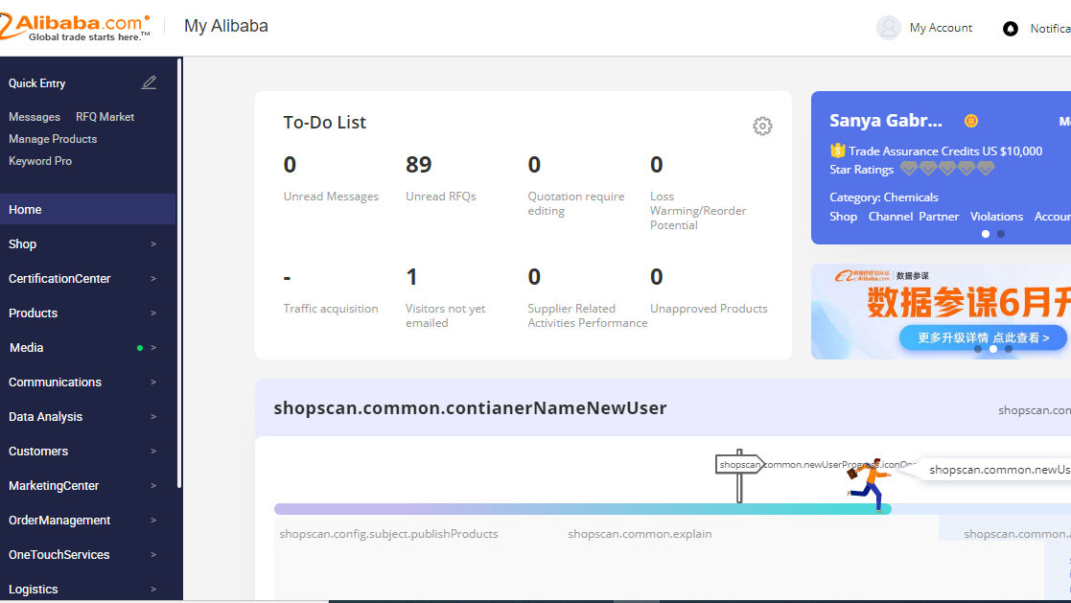The width and height of the screenshot is (1071, 603).
Task: Click the Star Ratings diamonds
Action: pos(946,169)
